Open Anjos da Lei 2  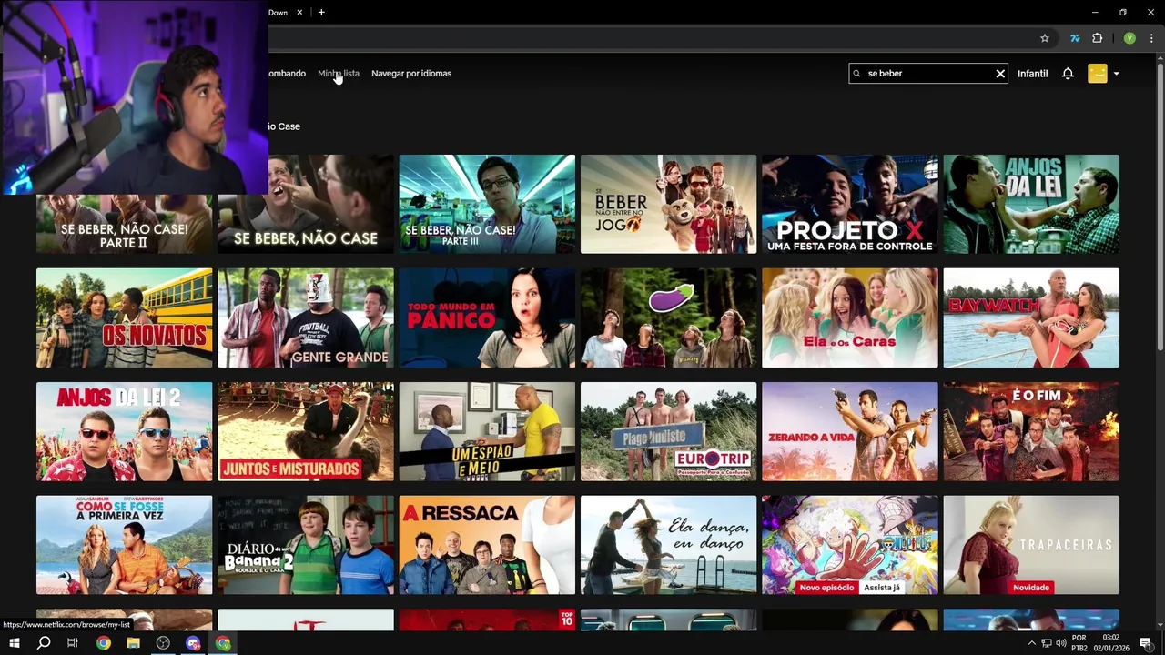(x=124, y=431)
